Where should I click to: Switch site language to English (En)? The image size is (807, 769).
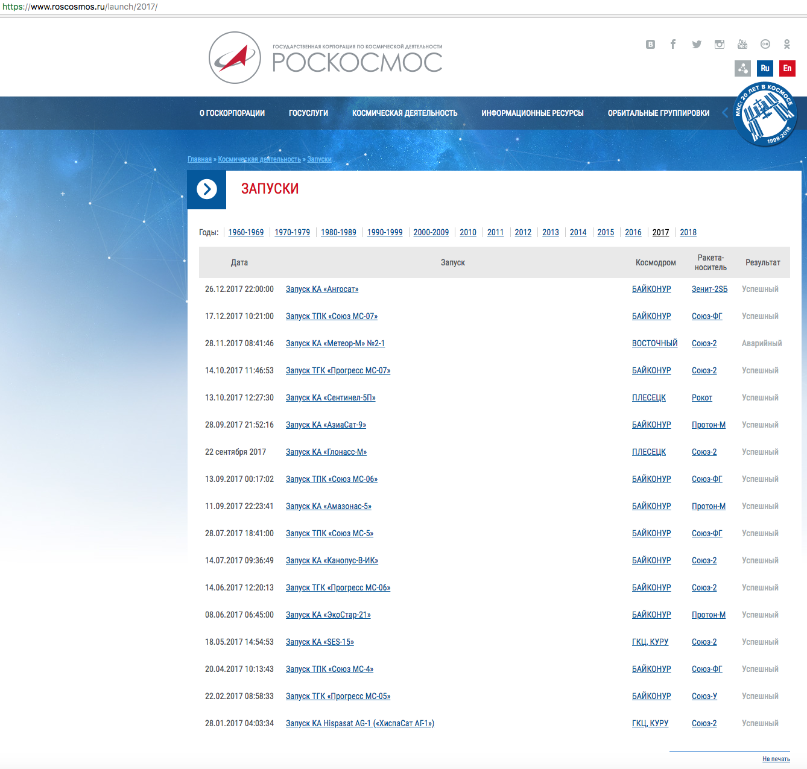point(787,68)
